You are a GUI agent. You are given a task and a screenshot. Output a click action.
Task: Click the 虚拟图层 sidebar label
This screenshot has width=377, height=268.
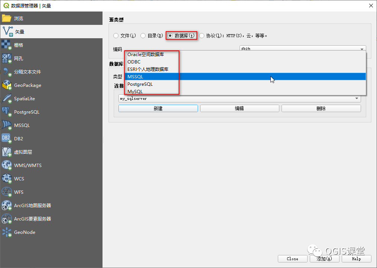(23, 152)
